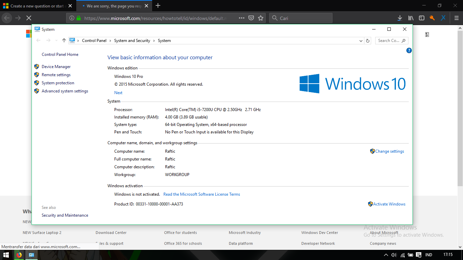Refresh the Control Panel view
The height and width of the screenshot is (260, 463).
click(368, 40)
